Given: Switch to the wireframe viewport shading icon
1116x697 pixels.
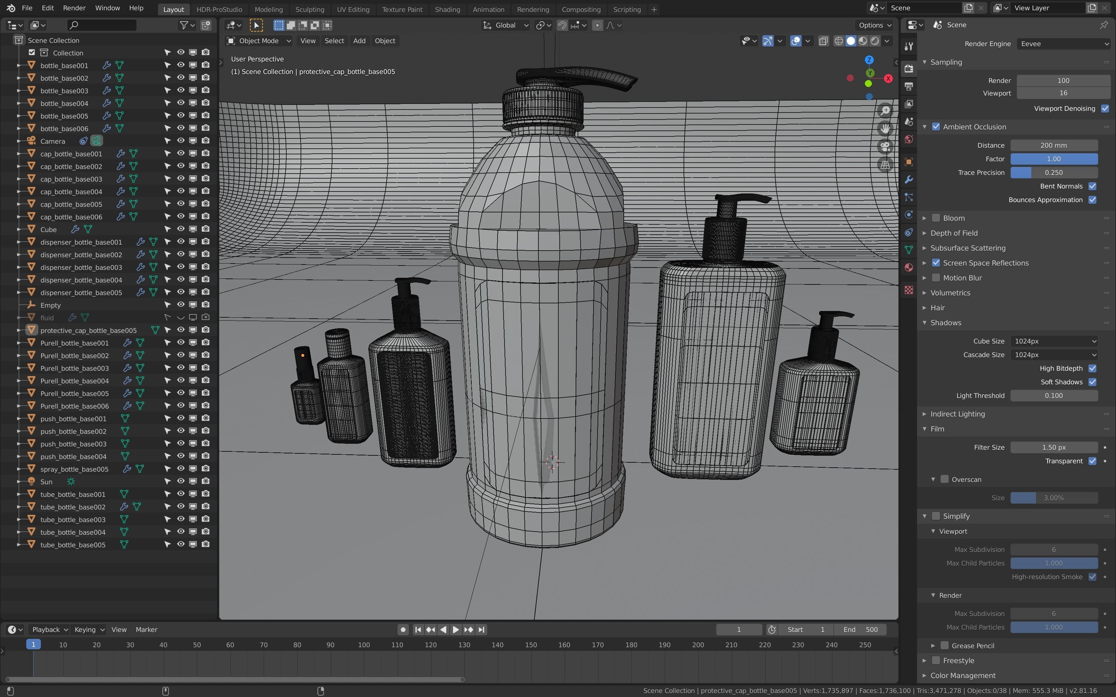Looking at the screenshot, I should coord(838,41).
